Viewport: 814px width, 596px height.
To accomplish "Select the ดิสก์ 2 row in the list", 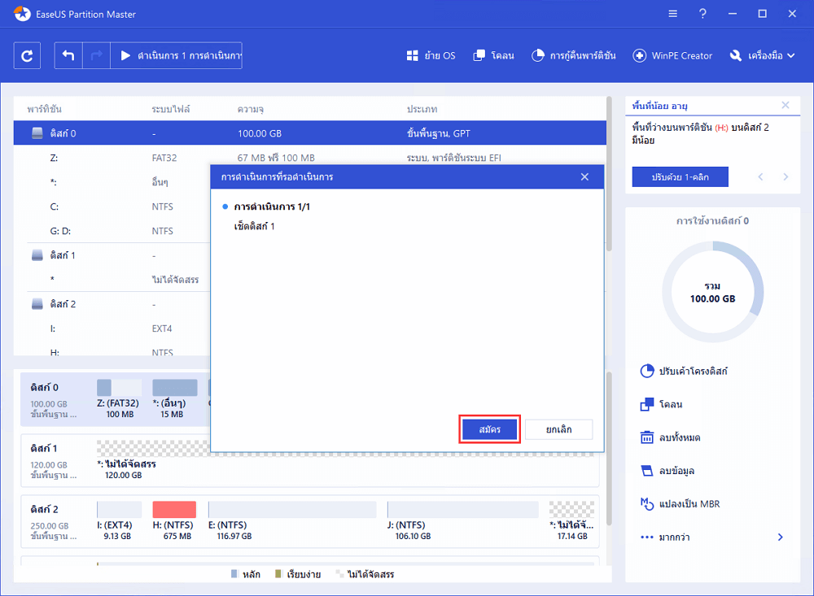I will 112,304.
